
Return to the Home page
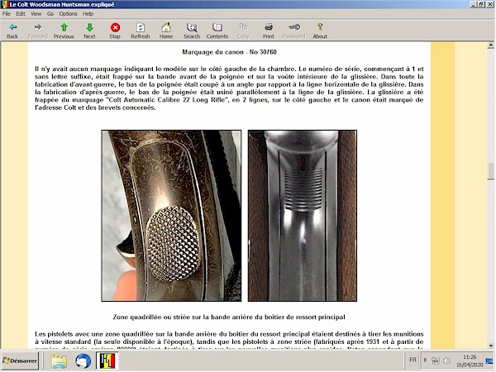click(166, 31)
